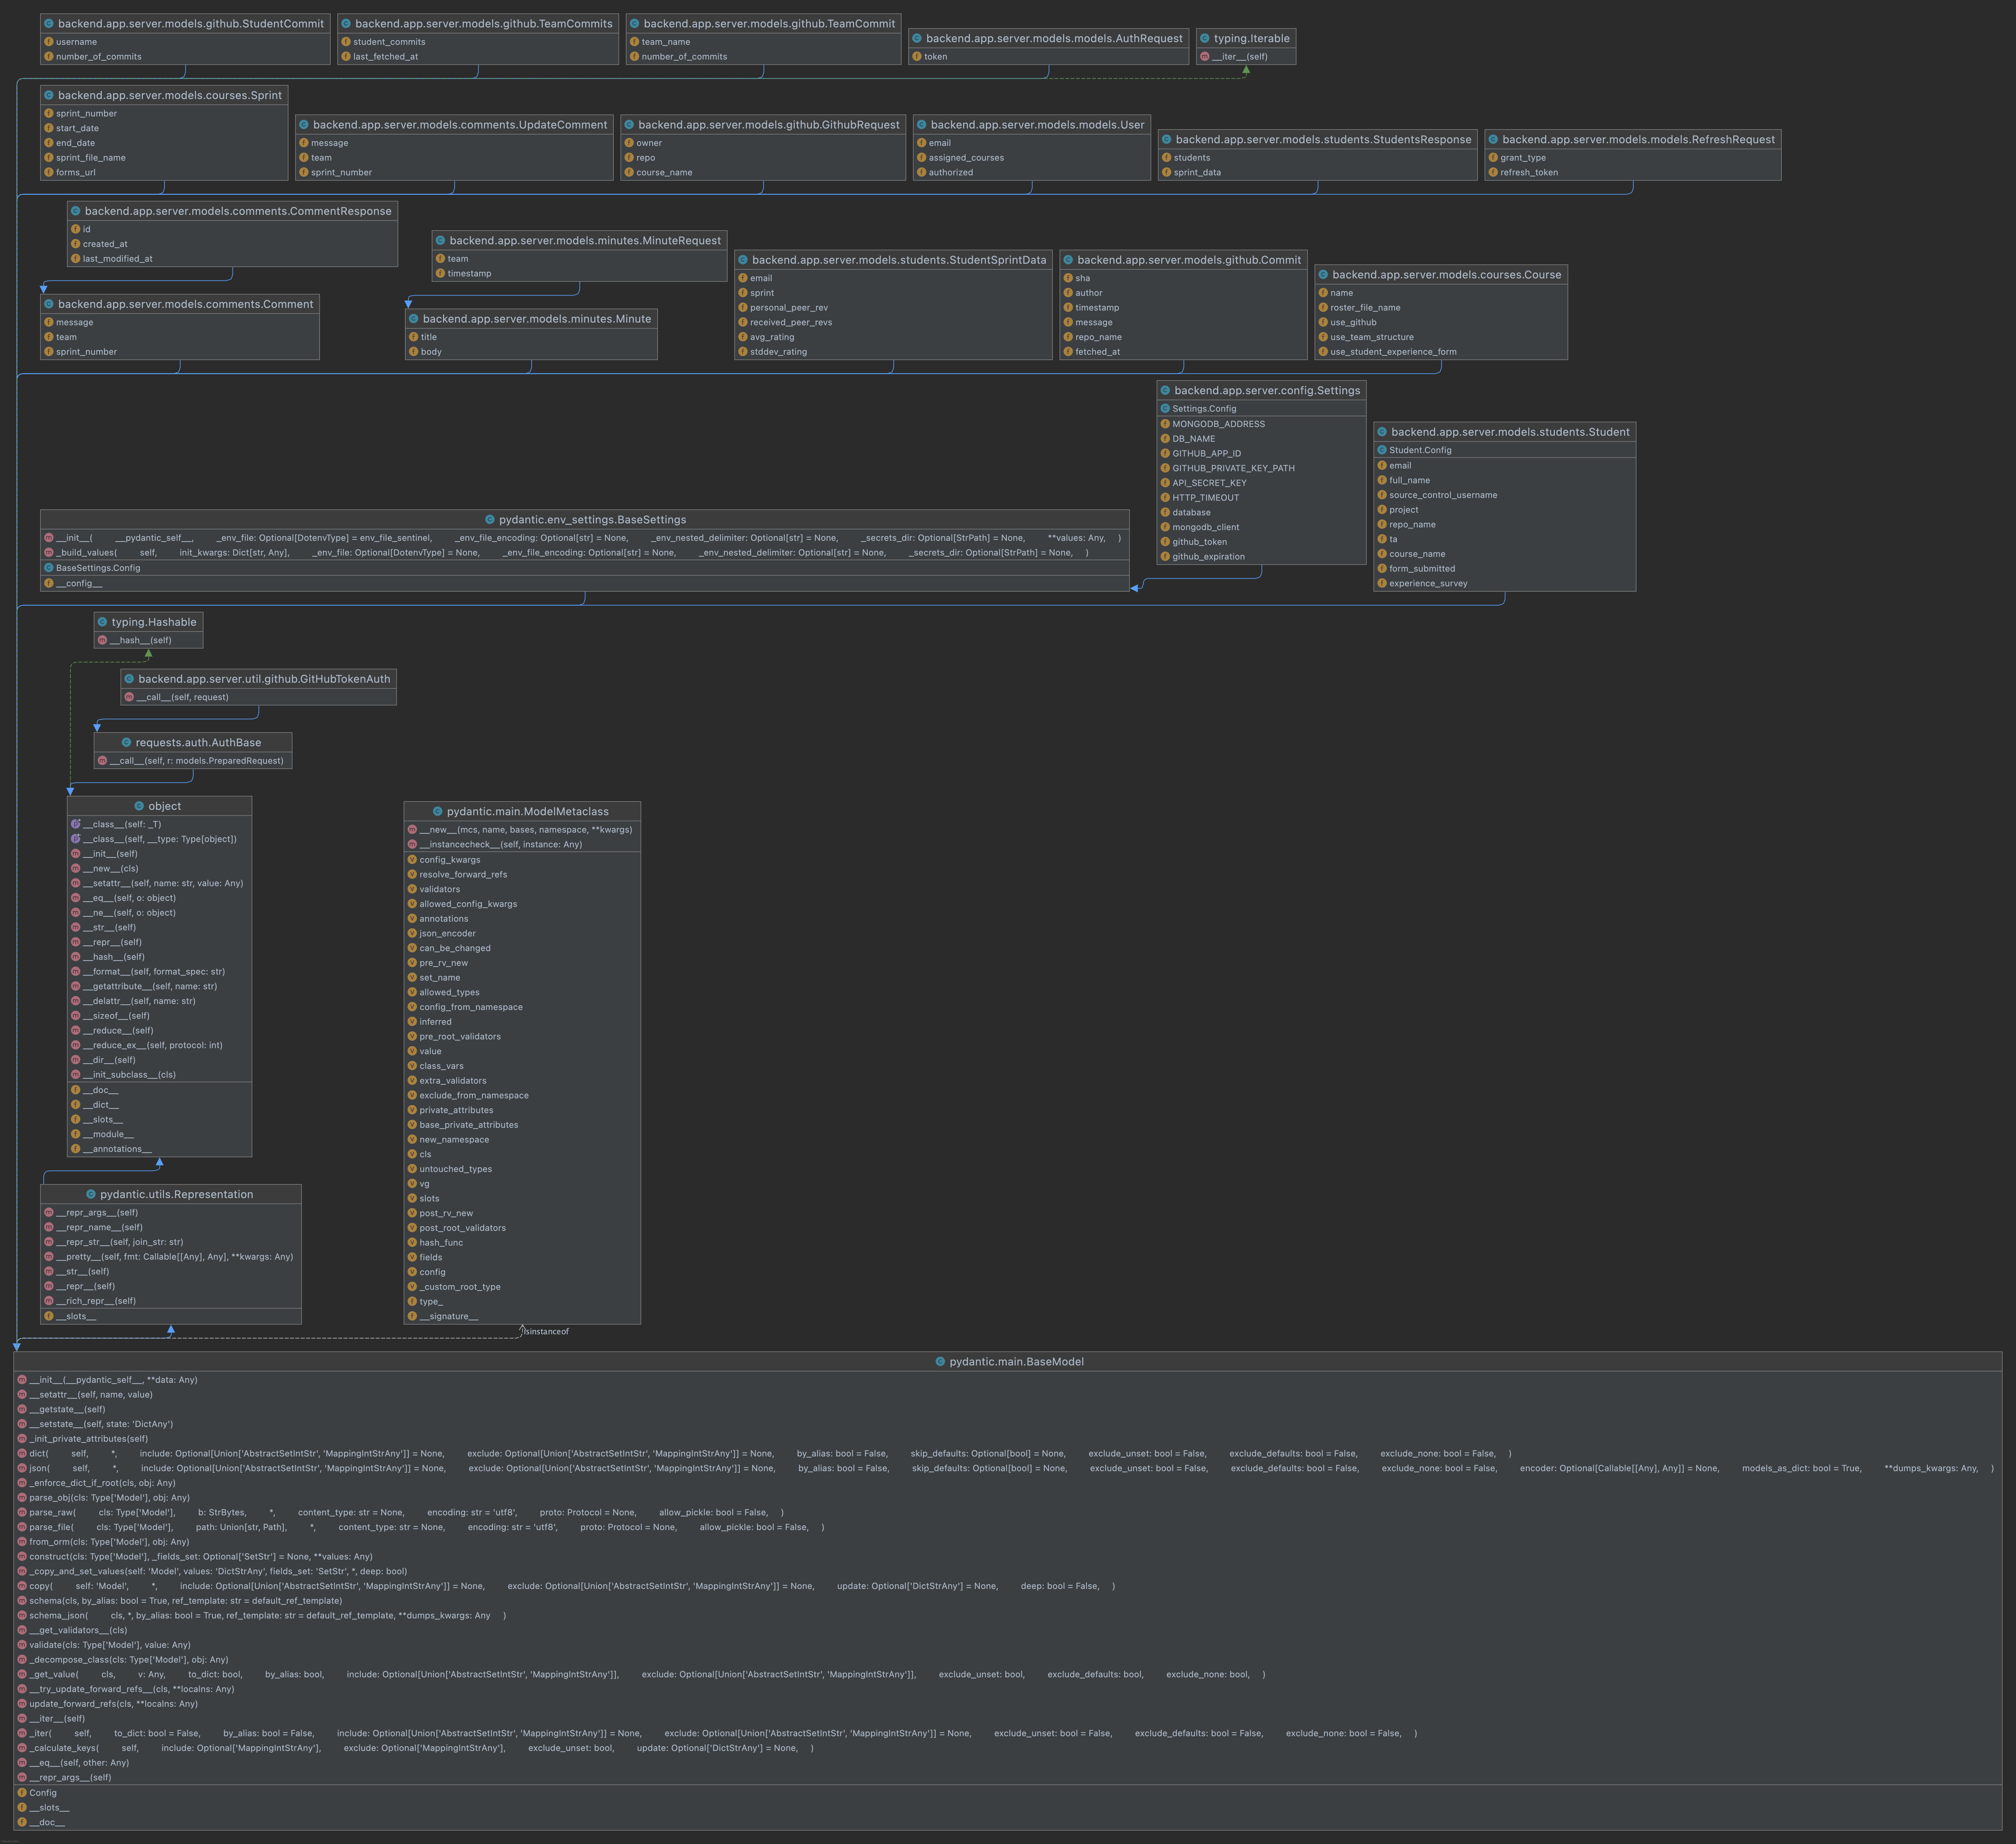Click field icon beside last_fetched_at

click(345, 57)
